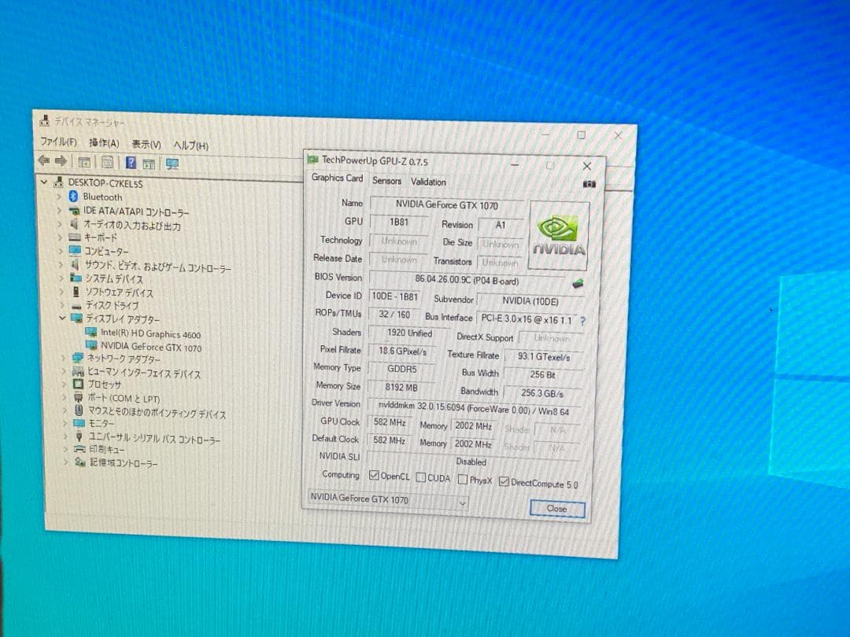The width and height of the screenshot is (850, 637).
Task: Expand the 記憶域コントローラー node
Action: click(x=66, y=462)
